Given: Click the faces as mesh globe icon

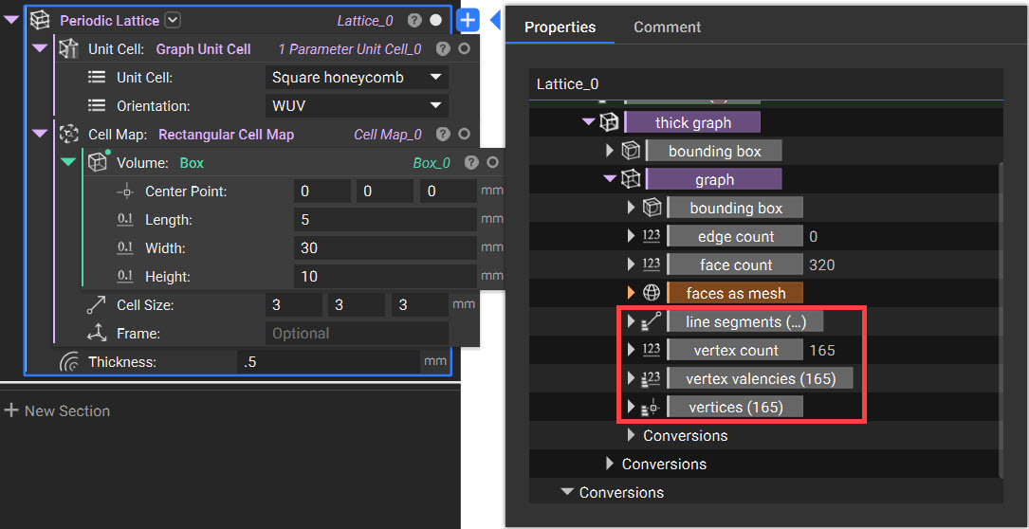Looking at the screenshot, I should point(652,293).
